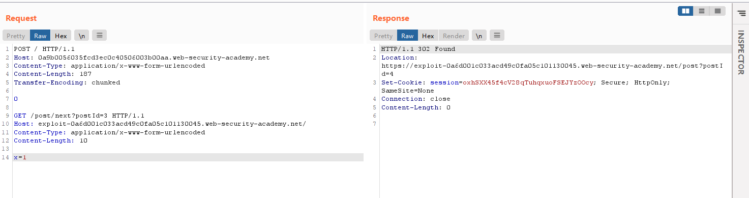Click the smuggled exploit Host header line
The height and width of the screenshot is (198, 749).
pos(160,124)
